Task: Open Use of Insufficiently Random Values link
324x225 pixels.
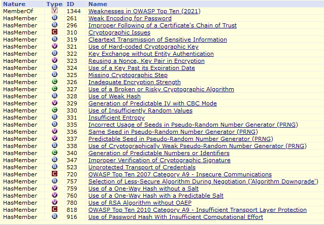Action: (x=140, y=110)
